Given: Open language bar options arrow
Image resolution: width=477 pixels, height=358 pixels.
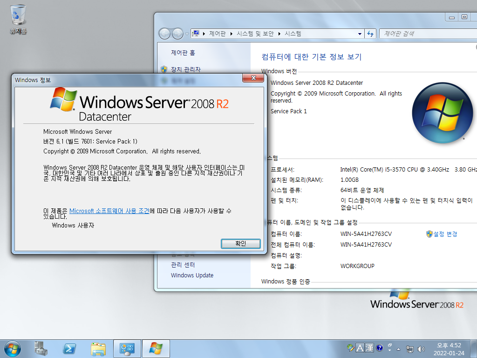Looking at the screenshot, I should 390,351.
